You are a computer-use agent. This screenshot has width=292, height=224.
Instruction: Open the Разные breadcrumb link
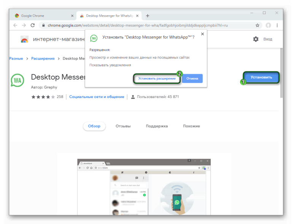[16, 58]
